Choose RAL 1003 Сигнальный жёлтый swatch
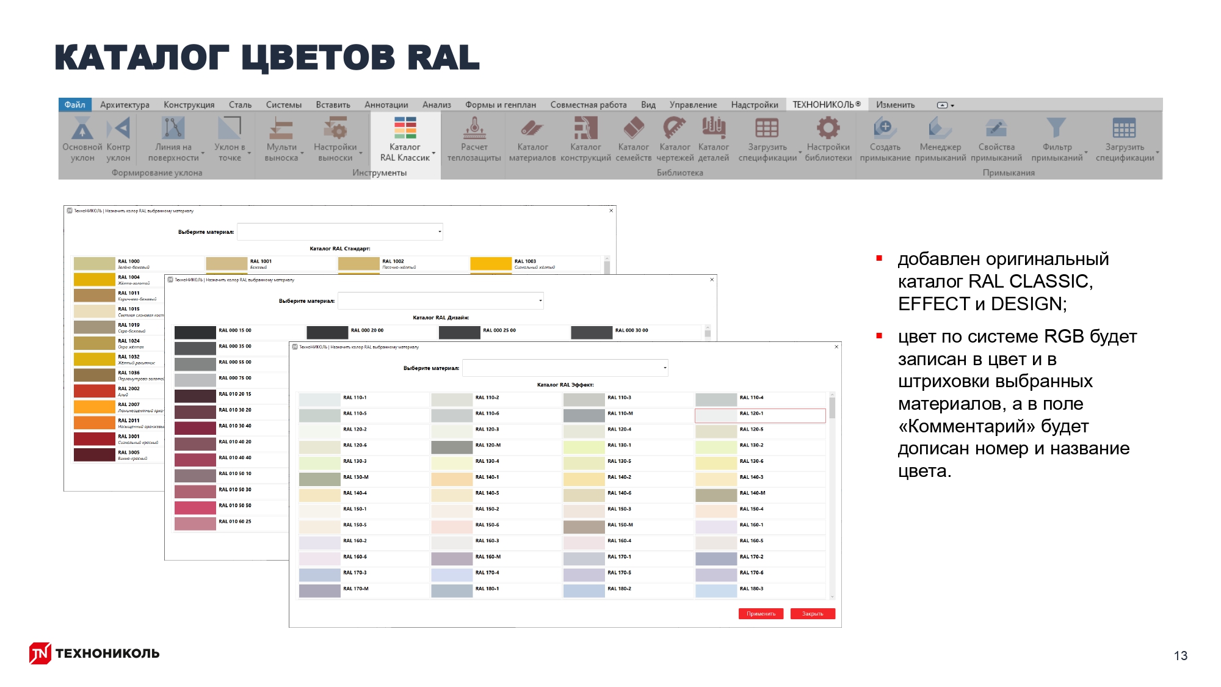This screenshot has width=1221, height=687. (491, 264)
